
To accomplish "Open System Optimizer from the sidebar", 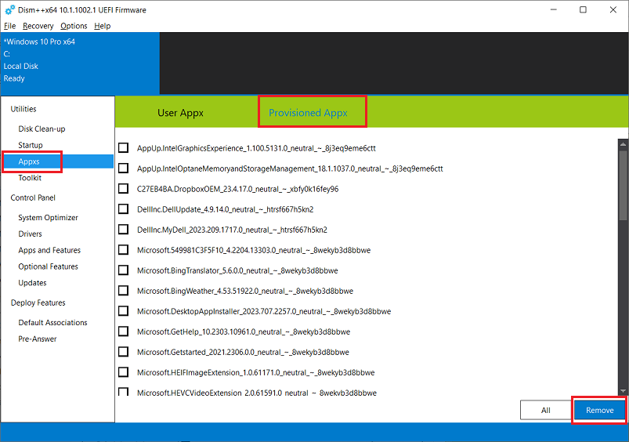I will point(48,218).
